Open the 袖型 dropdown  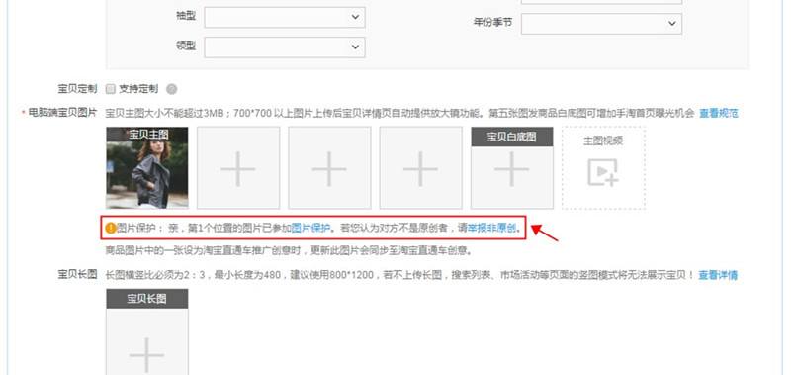coord(285,17)
